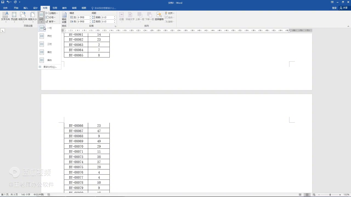Click the 环绕文字 wrap text icon
Screen dimensions: 351x197
click(130, 17)
